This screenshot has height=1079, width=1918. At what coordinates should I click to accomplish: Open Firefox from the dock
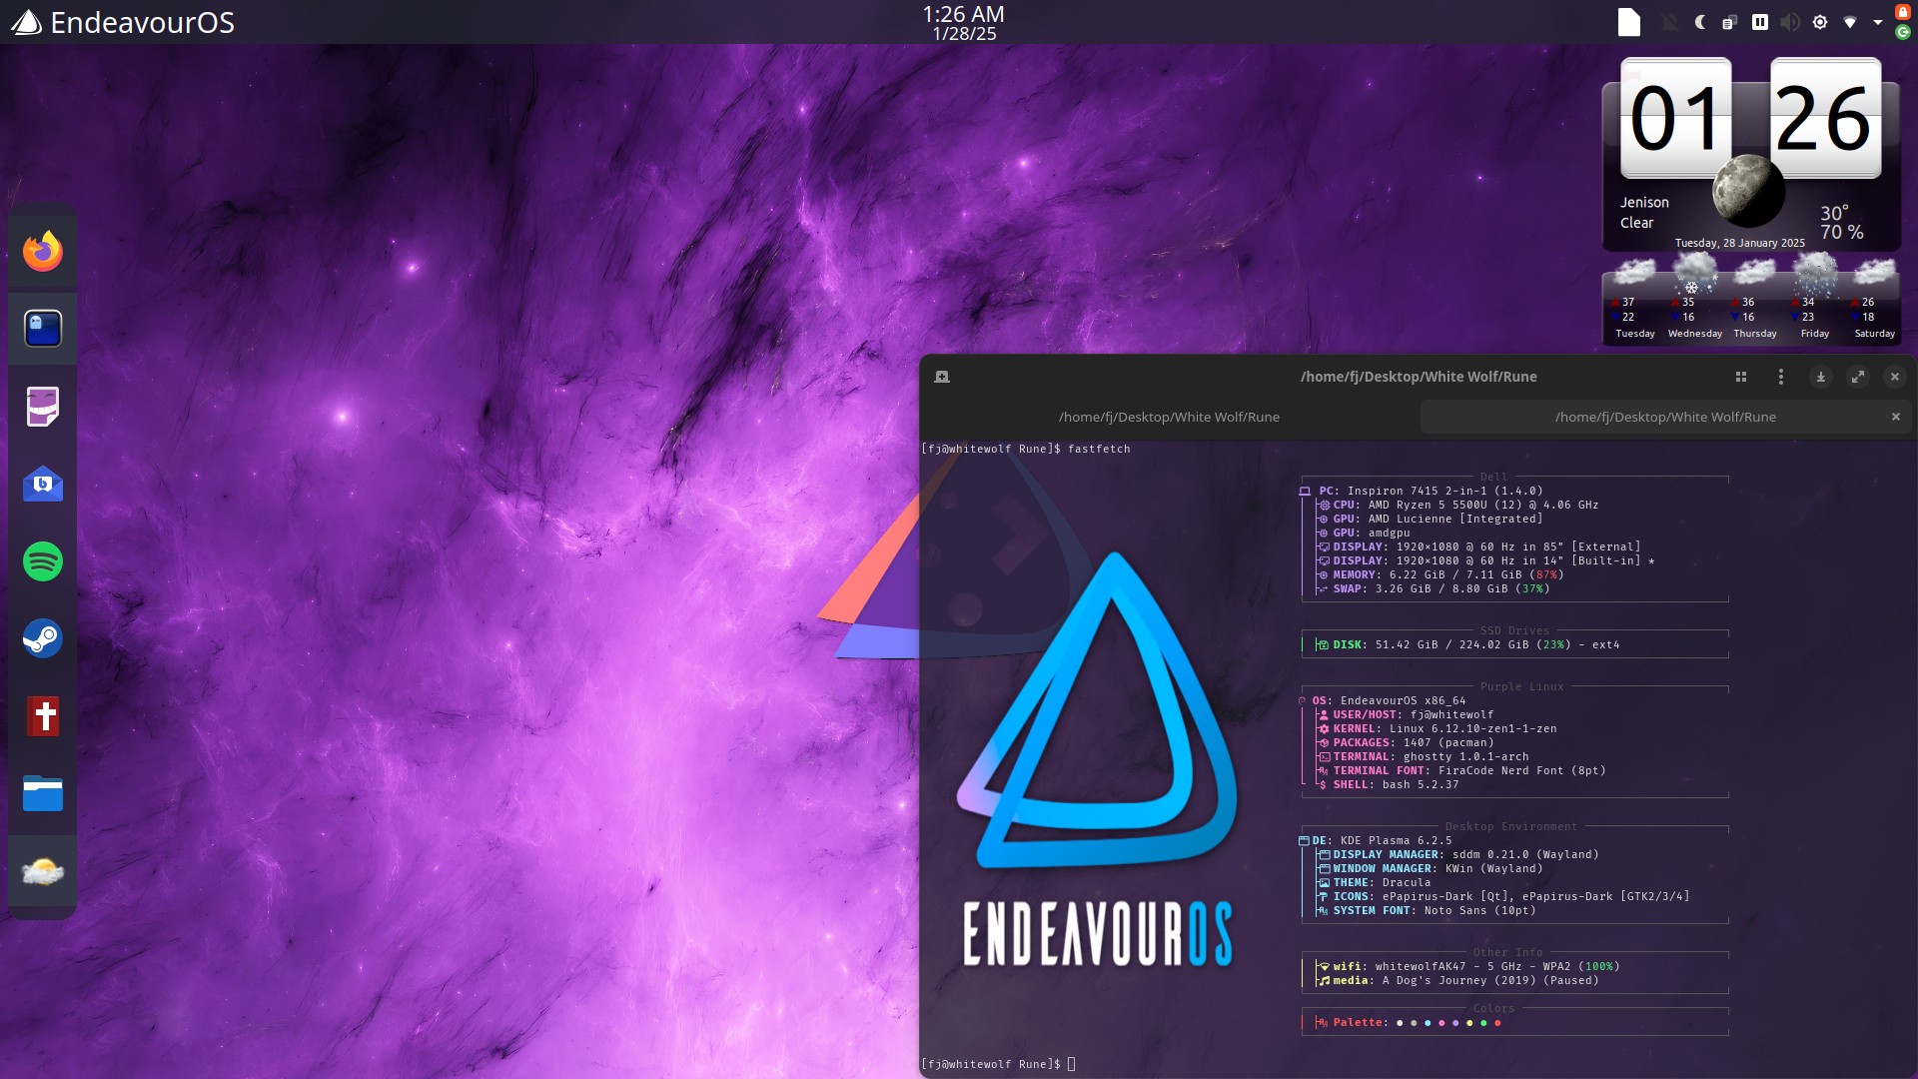(x=43, y=251)
